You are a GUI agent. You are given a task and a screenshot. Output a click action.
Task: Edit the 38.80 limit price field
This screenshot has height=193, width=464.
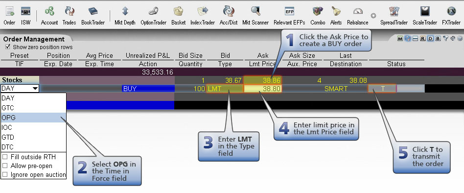(262, 89)
